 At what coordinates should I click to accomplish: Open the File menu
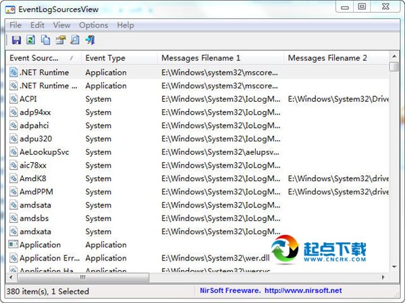[x=16, y=26]
